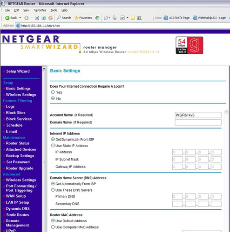Open E-mail in sidebar
Viewport: 230px width, 232px height.
coord(11,131)
